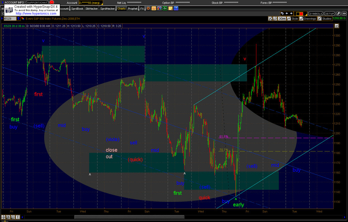Open the Studies menu

[324, 19]
